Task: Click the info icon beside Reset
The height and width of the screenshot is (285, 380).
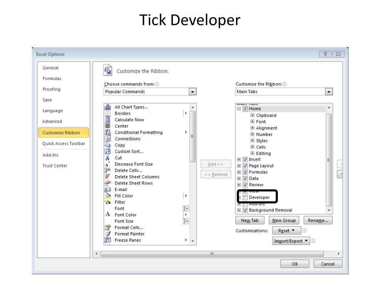Action: (304, 230)
